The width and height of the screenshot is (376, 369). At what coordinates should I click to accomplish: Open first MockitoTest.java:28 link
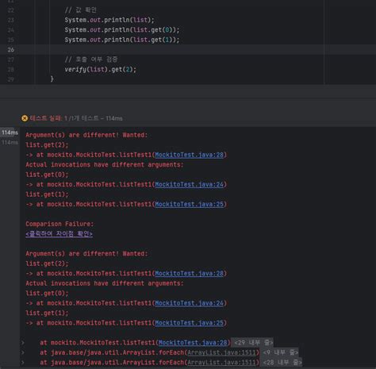click(x=190, y=155)
